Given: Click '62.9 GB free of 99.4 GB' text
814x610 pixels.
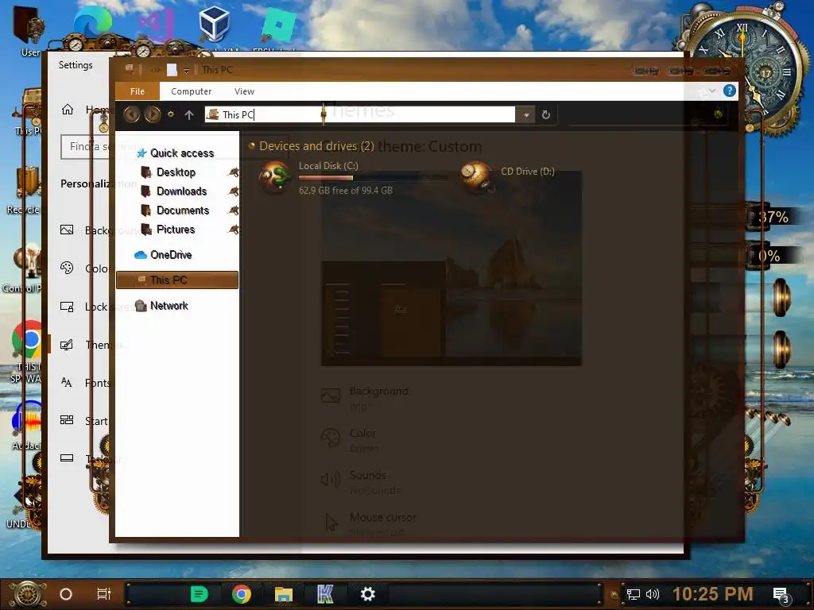Looking at the screenshot, I should point(346,191).
